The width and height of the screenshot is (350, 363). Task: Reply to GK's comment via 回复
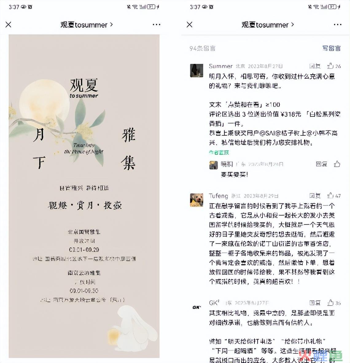pos(315,302)
